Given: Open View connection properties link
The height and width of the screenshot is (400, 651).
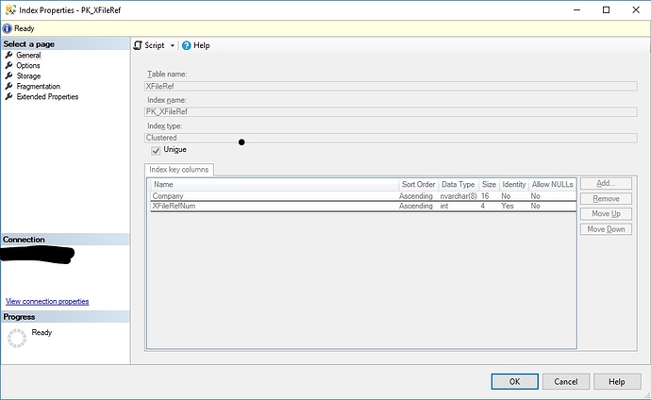Looking at the screenshot, I should point(47,301).
